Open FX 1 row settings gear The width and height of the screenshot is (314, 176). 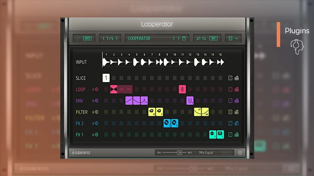[97, 135]
